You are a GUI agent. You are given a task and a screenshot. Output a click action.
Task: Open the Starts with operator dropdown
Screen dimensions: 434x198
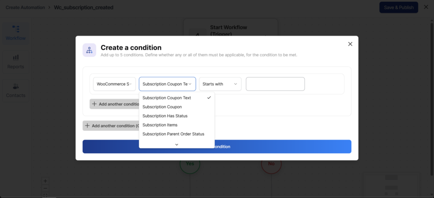coord(220,84)
